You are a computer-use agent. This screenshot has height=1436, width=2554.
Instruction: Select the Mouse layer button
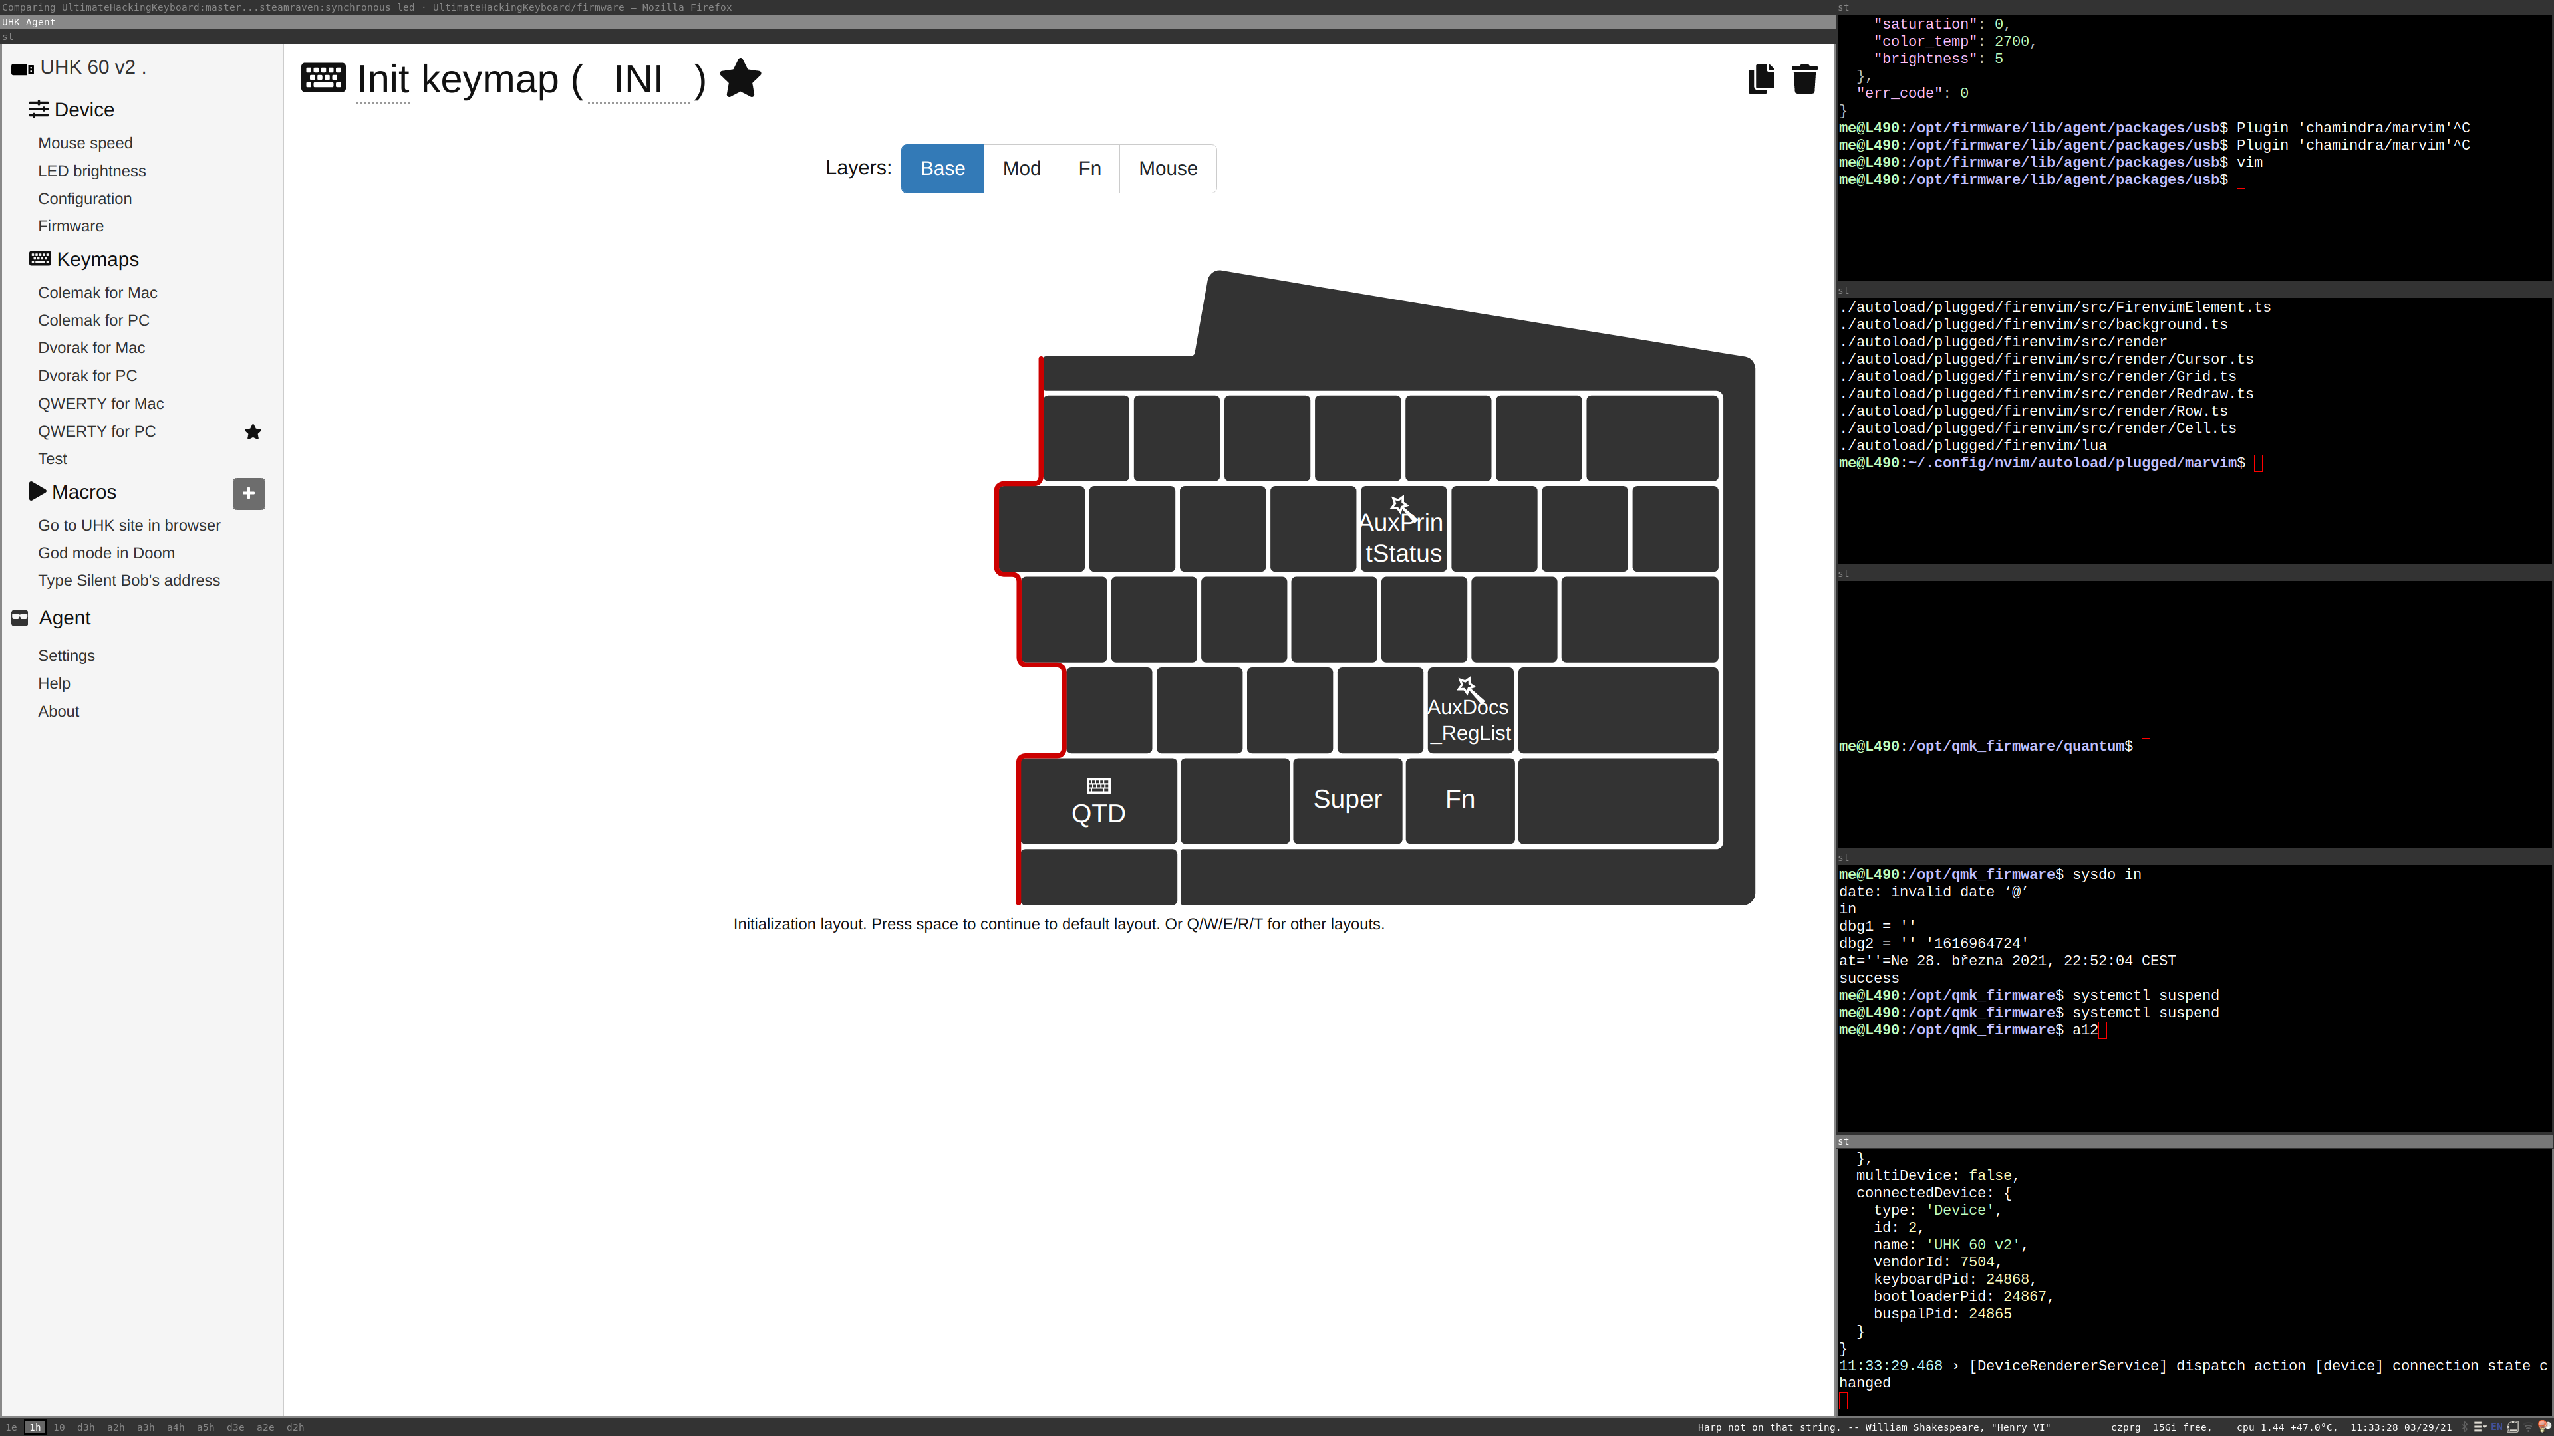click(1167, 168)
